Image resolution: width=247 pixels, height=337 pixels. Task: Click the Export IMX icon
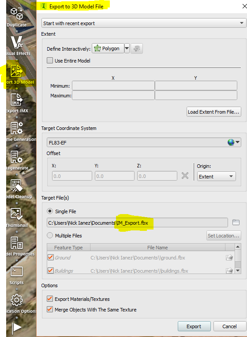(x=17, y=100)
